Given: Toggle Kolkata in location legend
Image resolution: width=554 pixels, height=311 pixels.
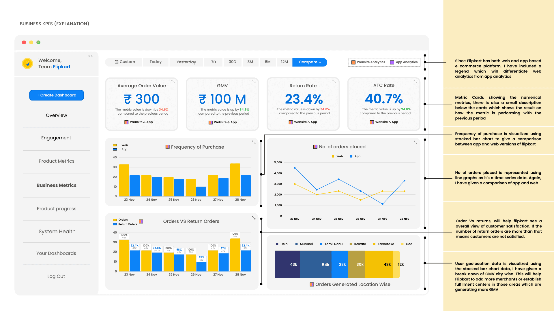Looking at the screenshot, I should [358, 244].
